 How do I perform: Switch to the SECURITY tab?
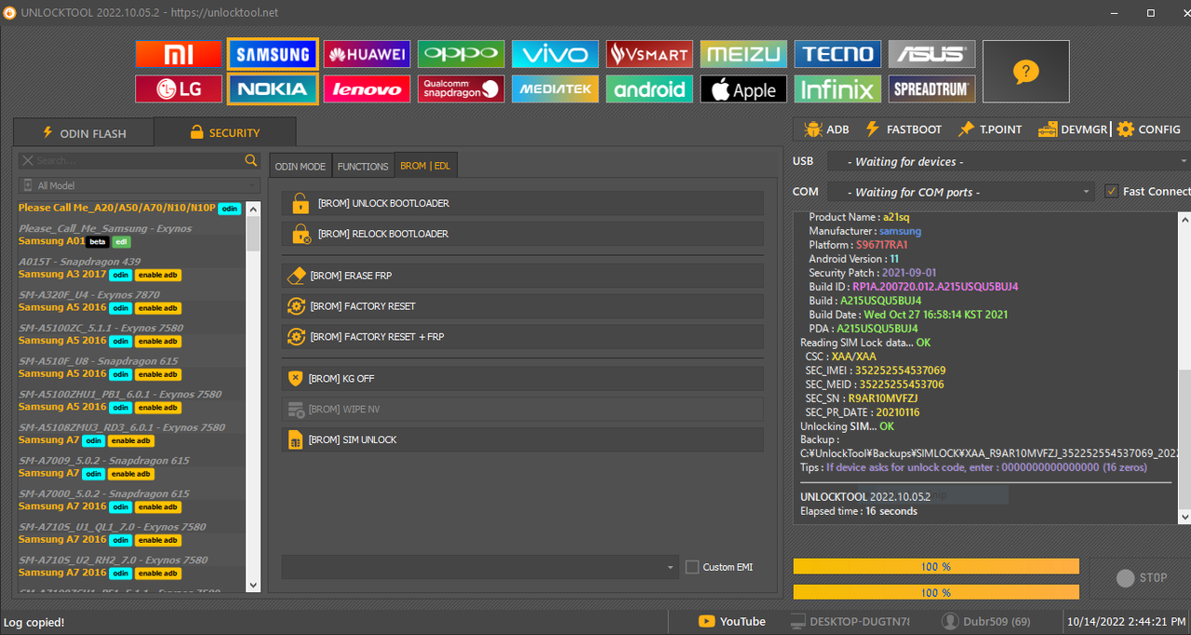[224, 132]
